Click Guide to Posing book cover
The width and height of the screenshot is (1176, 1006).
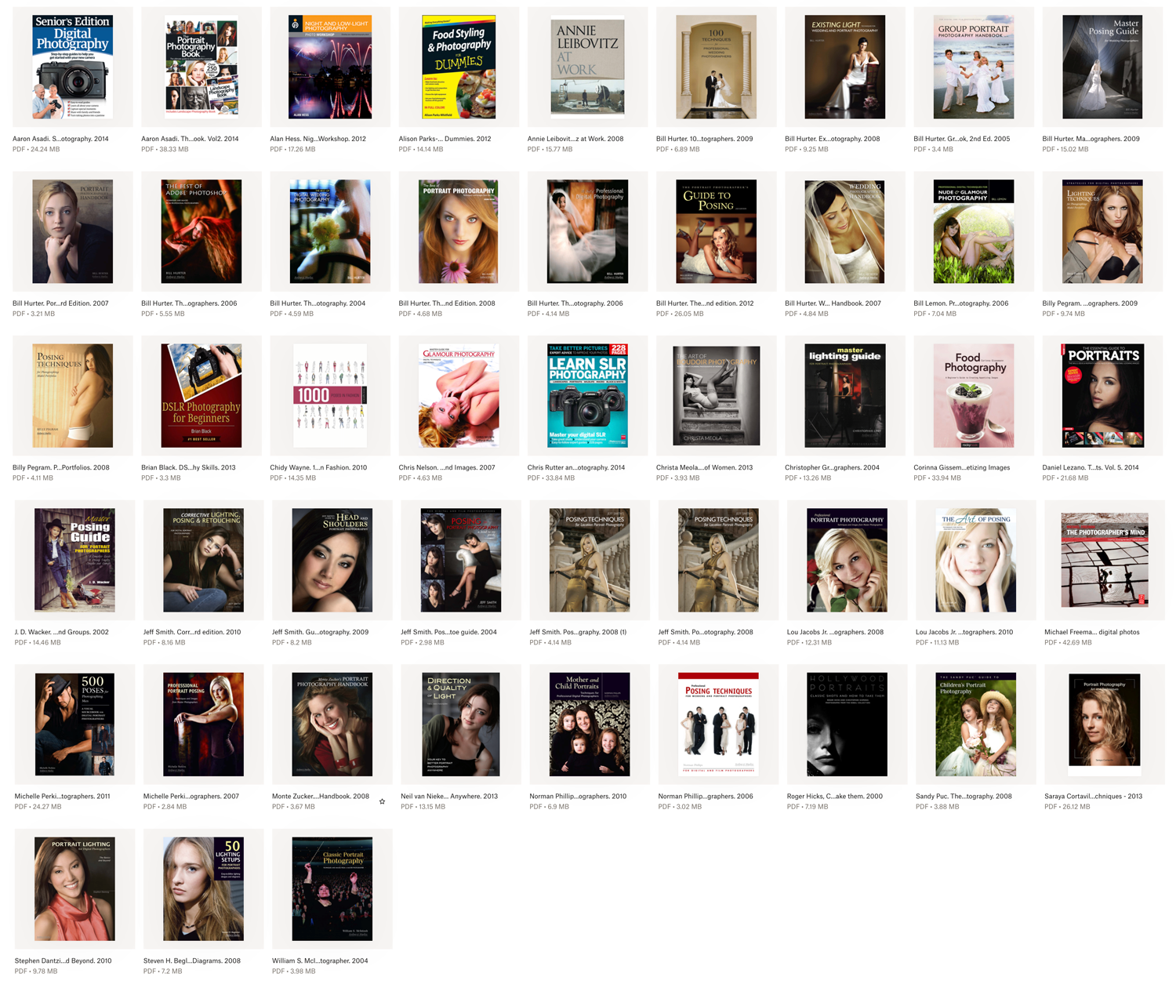[x=716, y=231]
